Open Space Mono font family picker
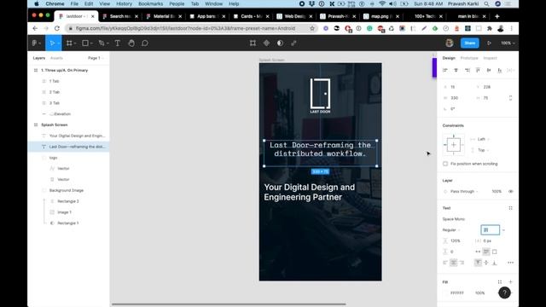Viewport: 546px width, 307px height. tap(454, 219)
